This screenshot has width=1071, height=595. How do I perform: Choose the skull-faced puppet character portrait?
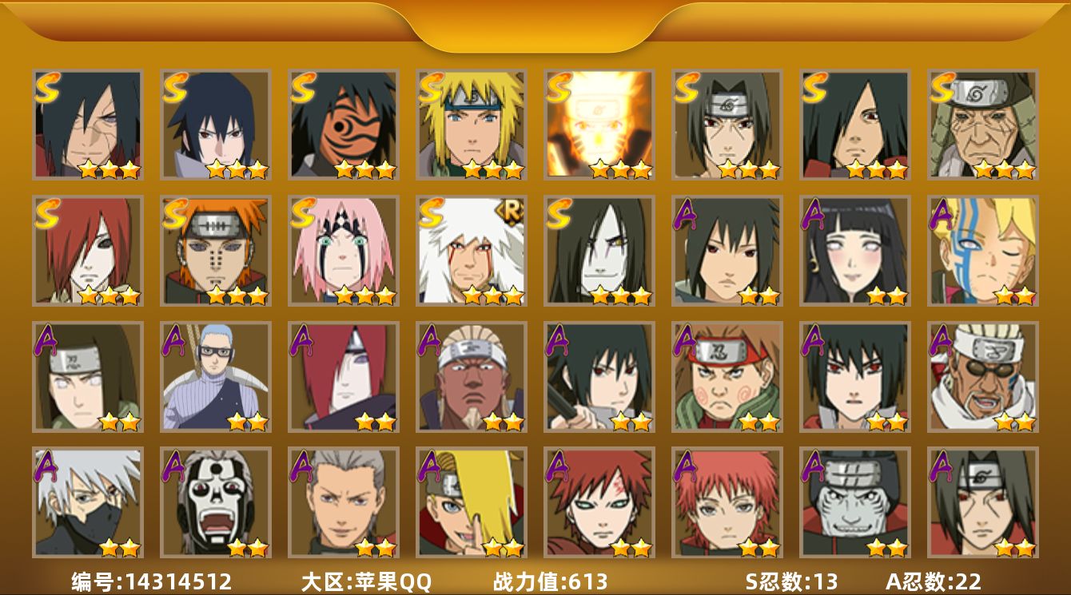[x=216, y=502]
